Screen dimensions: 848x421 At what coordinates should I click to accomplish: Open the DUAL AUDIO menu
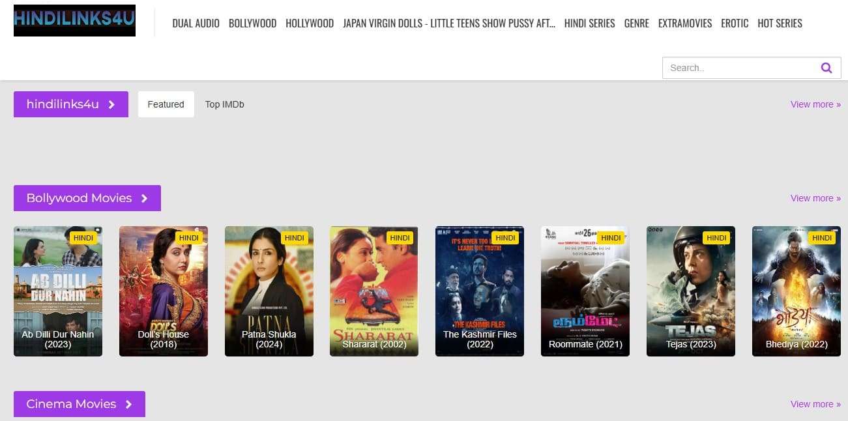[196, 23]
